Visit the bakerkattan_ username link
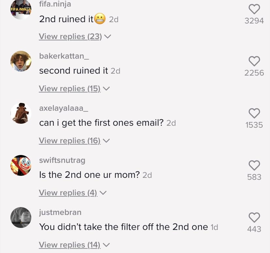 [64, 56]
